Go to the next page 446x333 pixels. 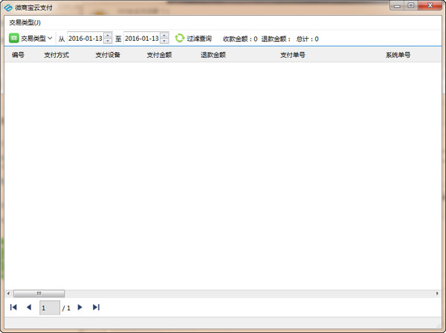[80, 307]
